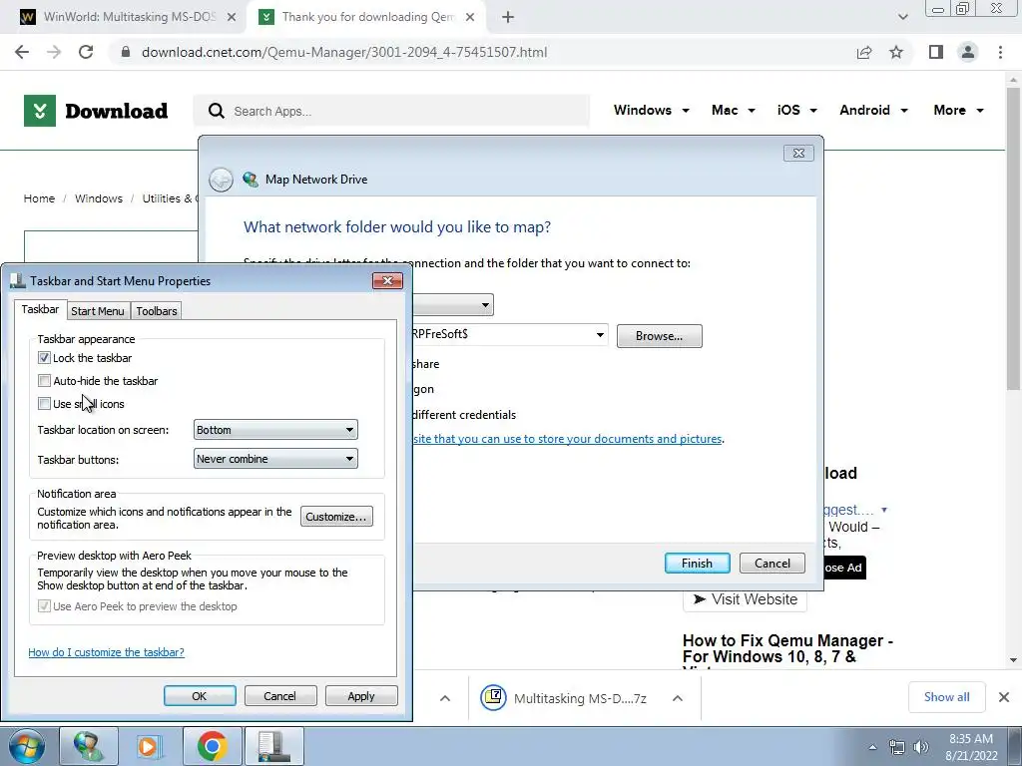The width and height of the screenshot is (1022, 766).
Task: Uncheck Lock the taskbar
Action: [44, 358]
